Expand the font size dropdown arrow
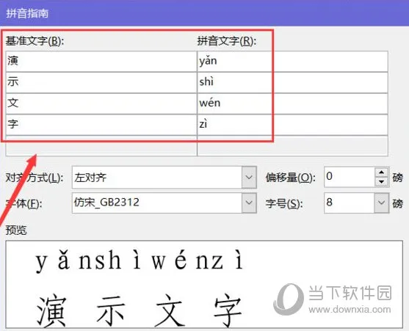 pyautogui.click(x=382, y=203)
